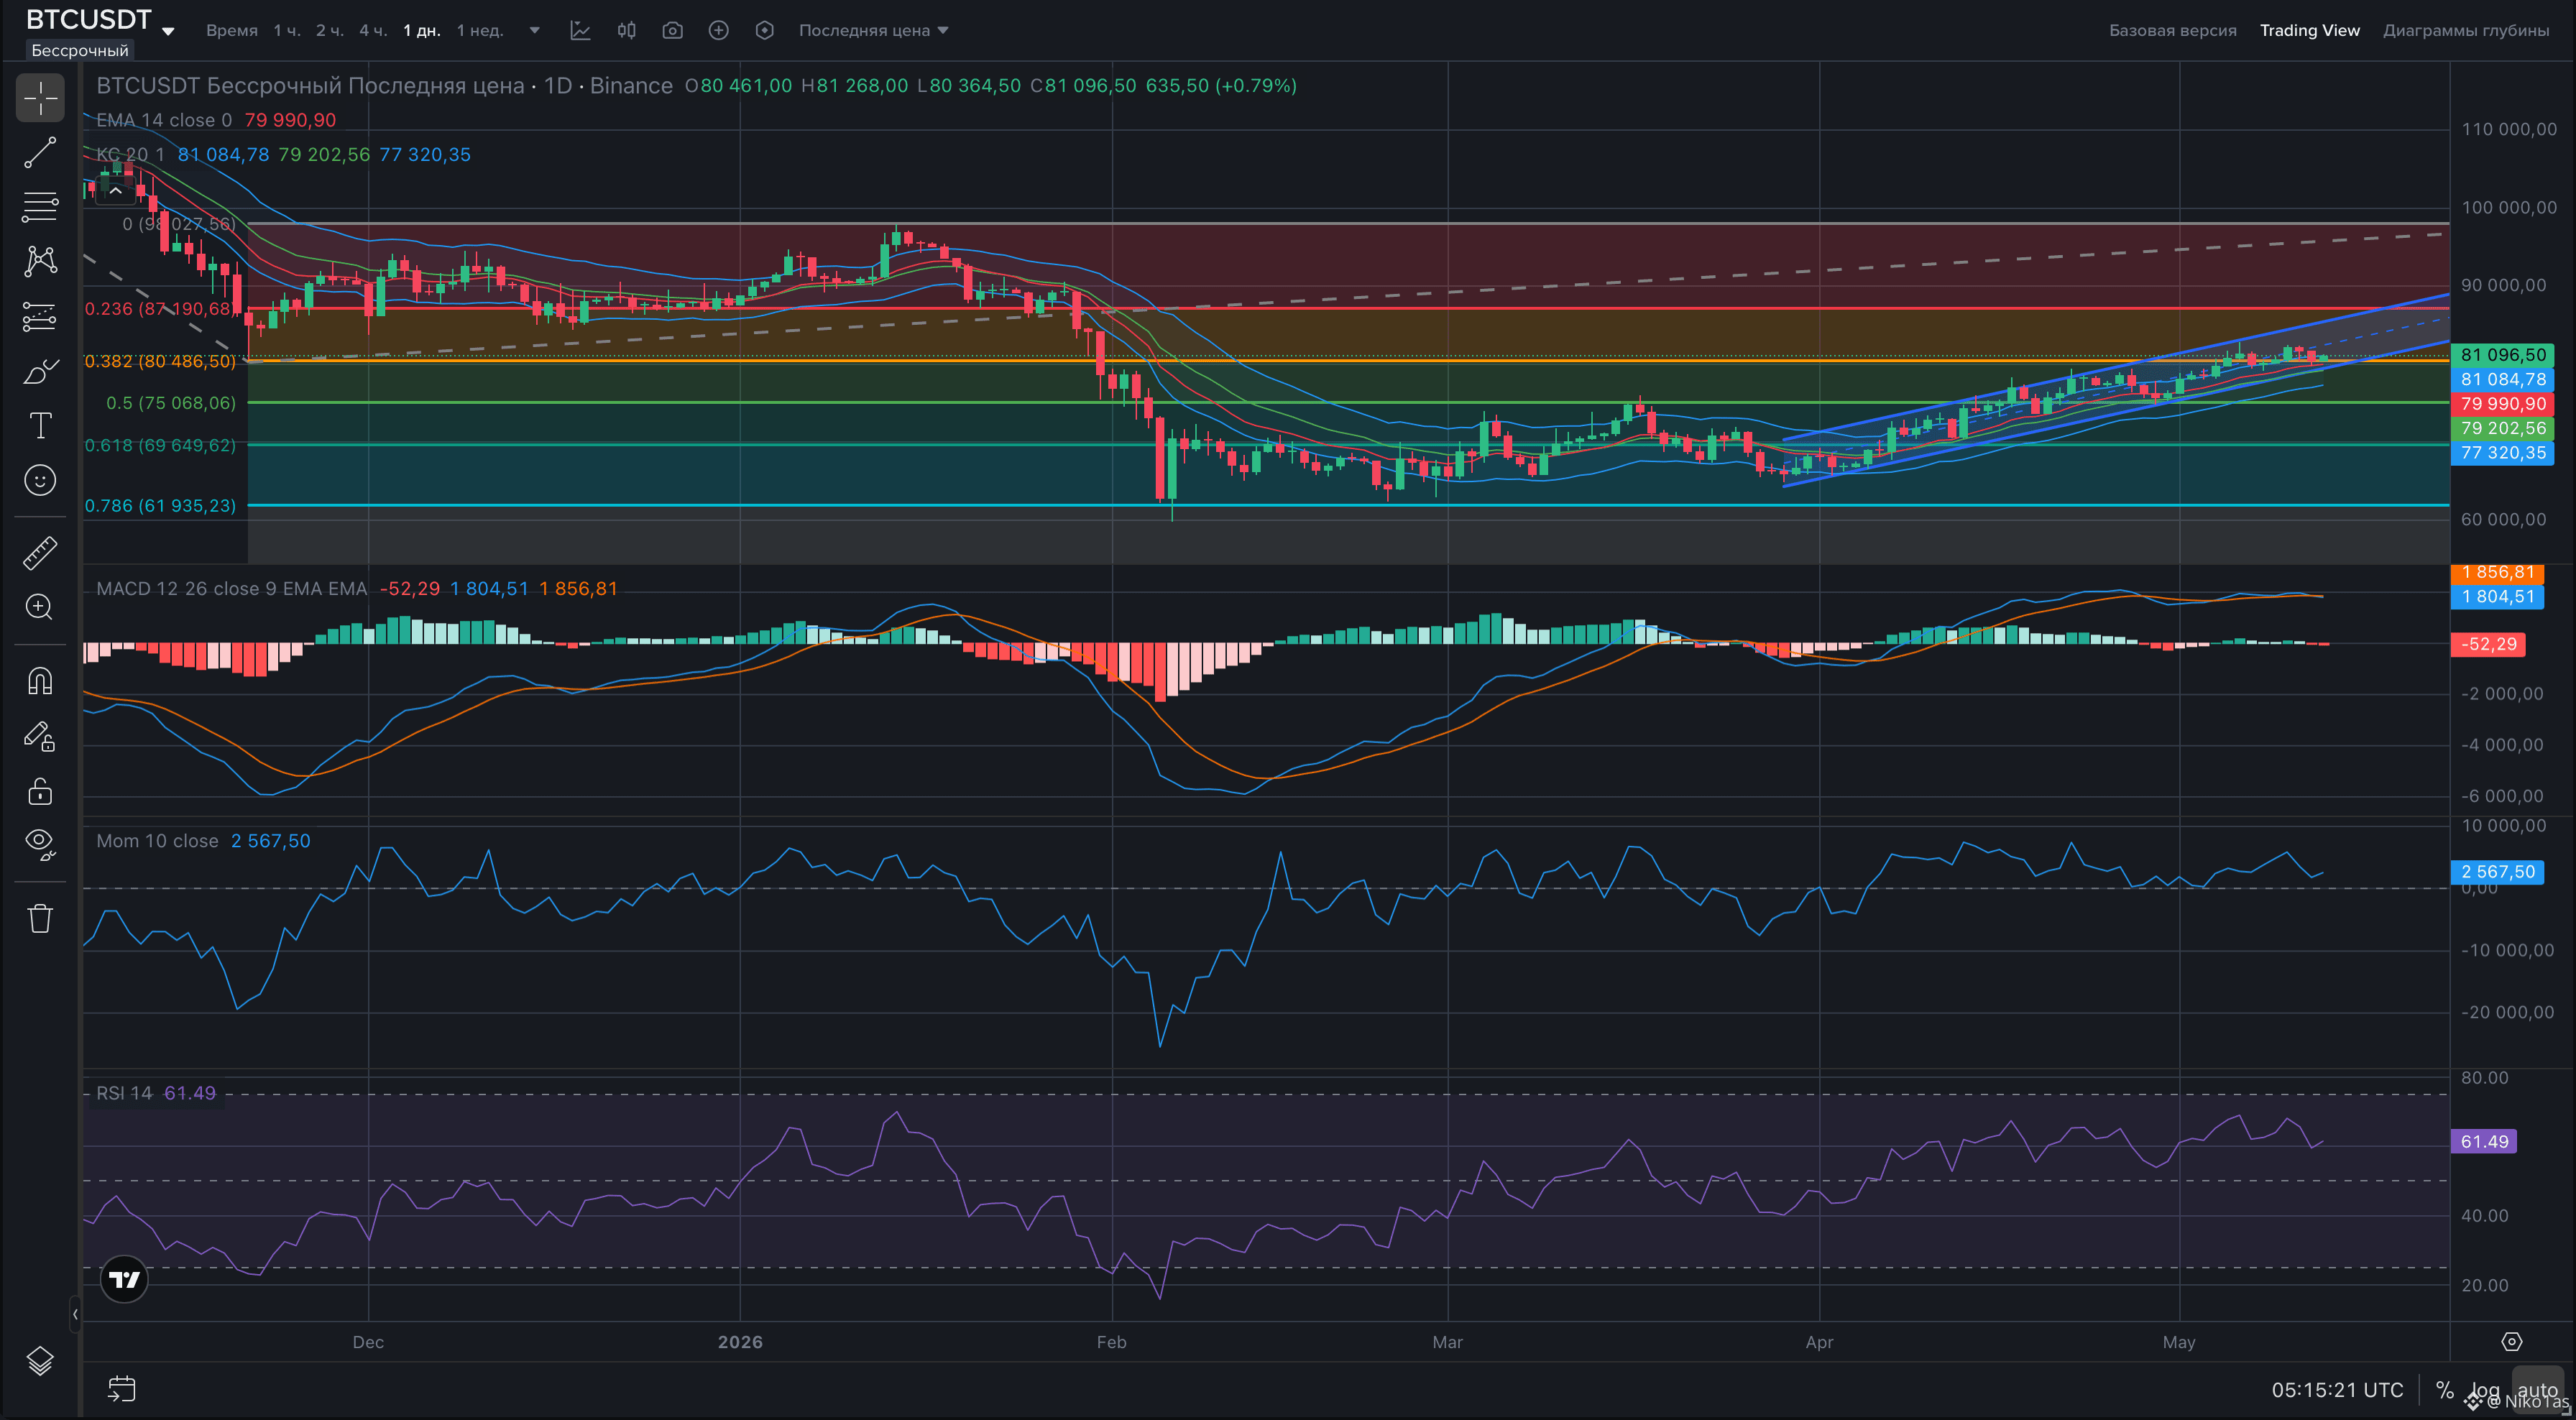
Task: Switch to the Диаграммы глубины tab
Action: pos(2466,30)
